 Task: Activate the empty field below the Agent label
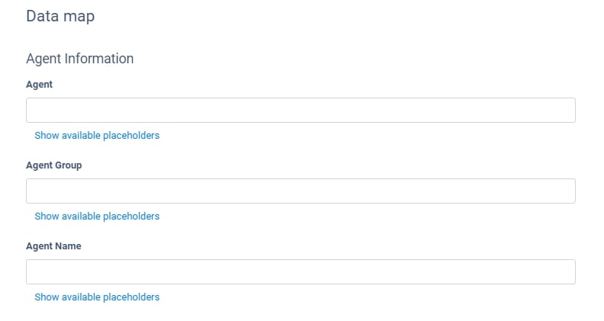coord(300,110)
